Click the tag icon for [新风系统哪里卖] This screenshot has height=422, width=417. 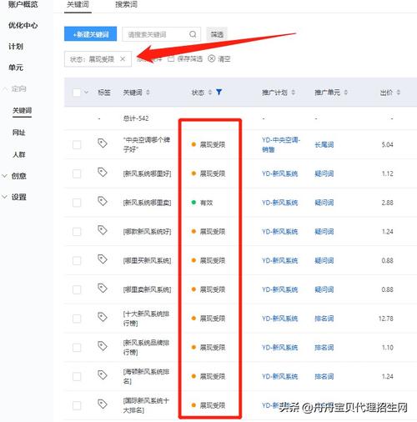[103, 201]
